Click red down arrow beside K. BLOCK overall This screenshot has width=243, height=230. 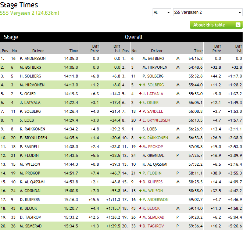click(140, 208)
